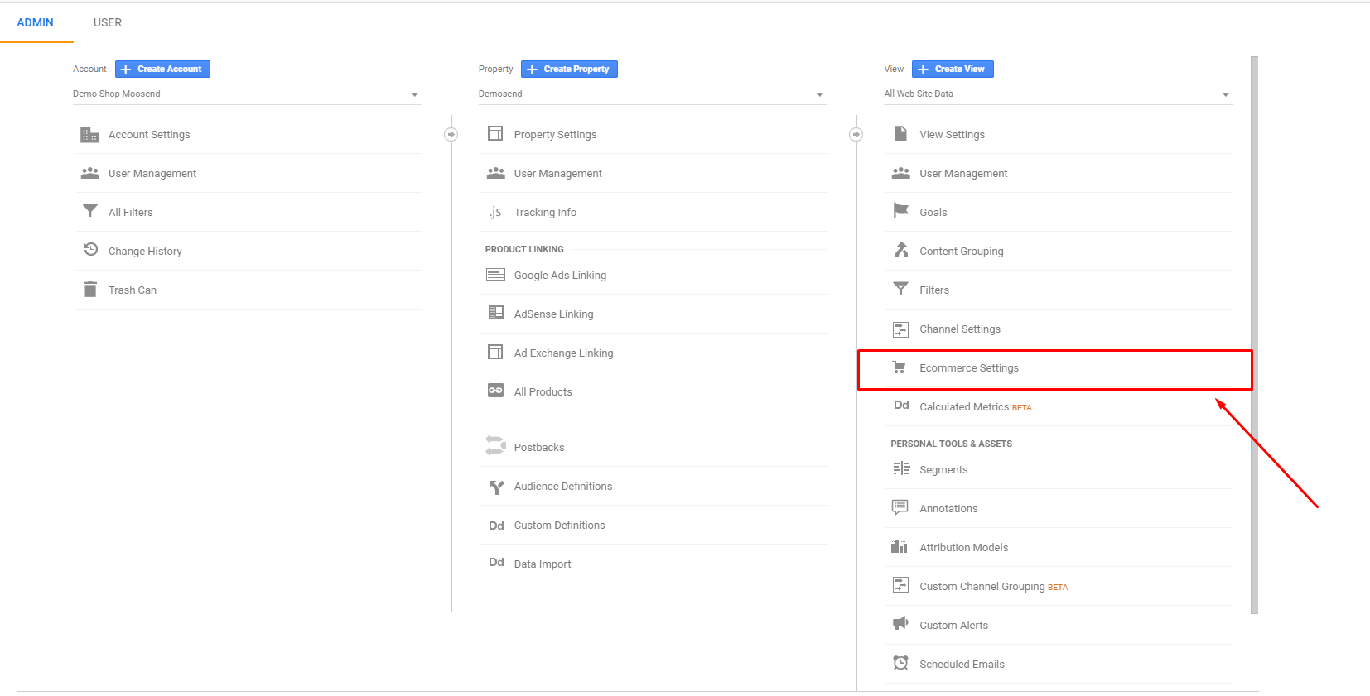
Task: Open the Demosend property dropdown
Action: point(653,94)
